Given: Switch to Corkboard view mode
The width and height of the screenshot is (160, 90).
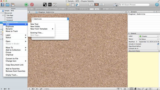Looking at the screenshot, I should [x=96, y=5].
